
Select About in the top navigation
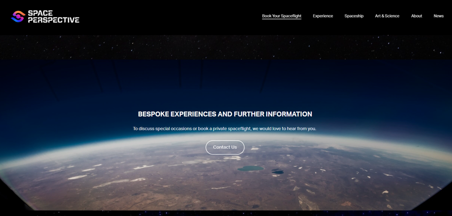[x=416, y=16]
